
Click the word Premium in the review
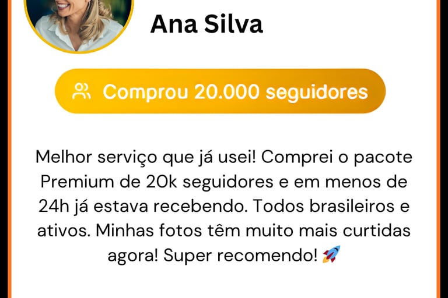point(77,182)
